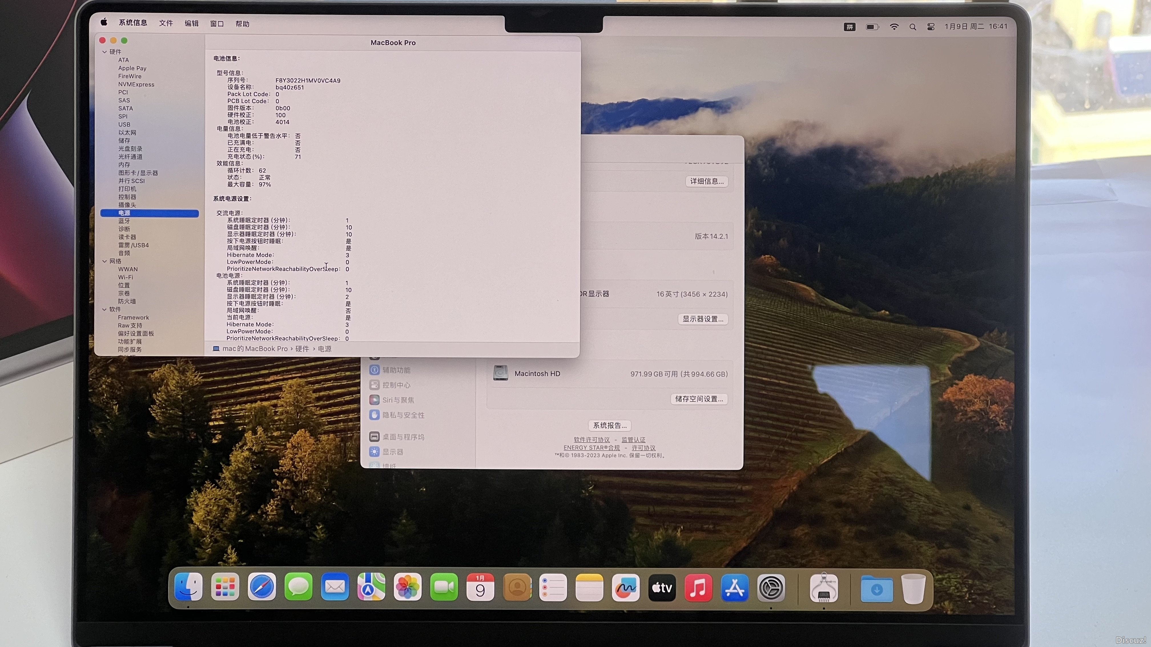Open ENERGY STAR®合规 link
The height and width of the screenshot is (647, 1151).
tap(591, 448)
